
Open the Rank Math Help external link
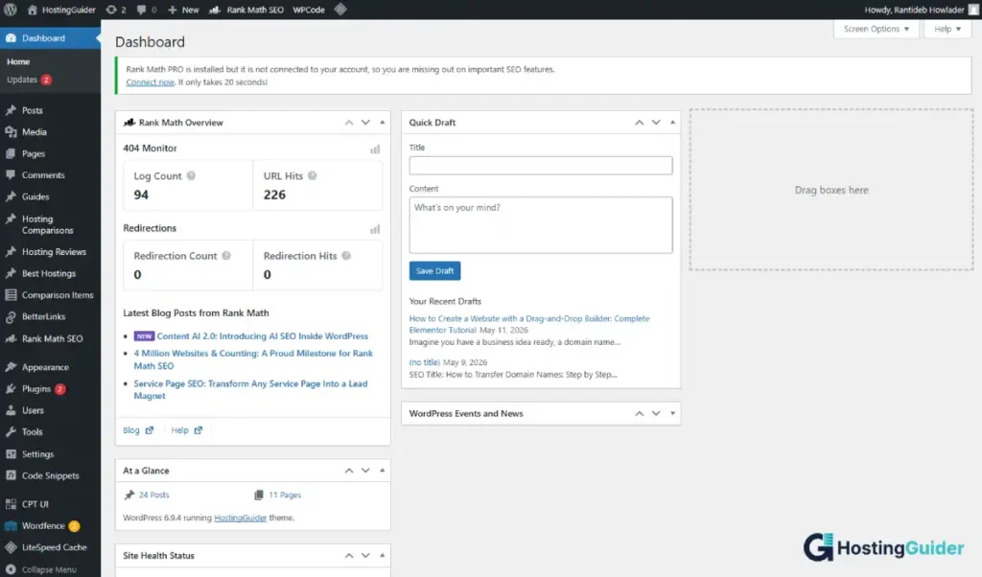pos(187,430)
